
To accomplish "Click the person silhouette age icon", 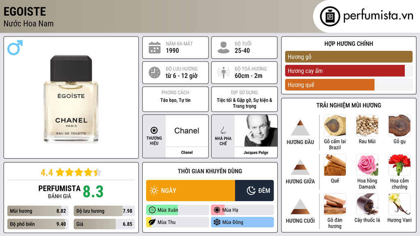I will 224,48.
